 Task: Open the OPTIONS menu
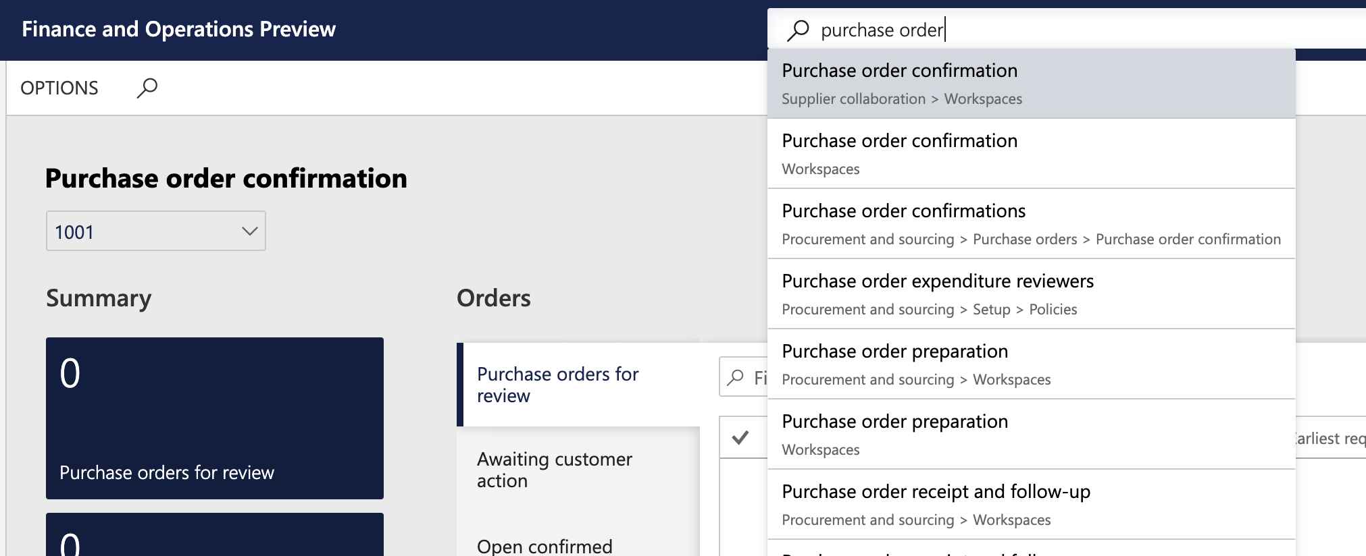tap(59, 88)
